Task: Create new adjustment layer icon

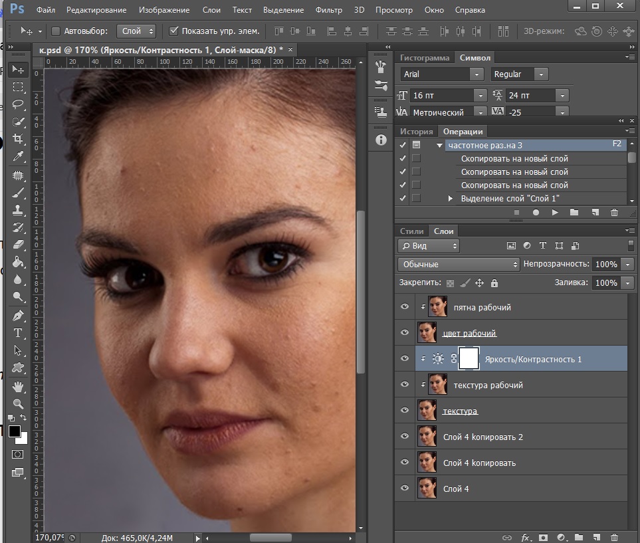Action: click(561, 537)
